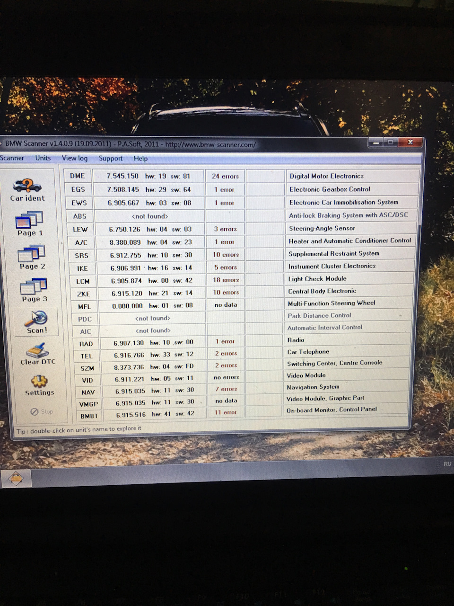Open the Support menu
Screen dimensions: 454x606
(110, 159)
